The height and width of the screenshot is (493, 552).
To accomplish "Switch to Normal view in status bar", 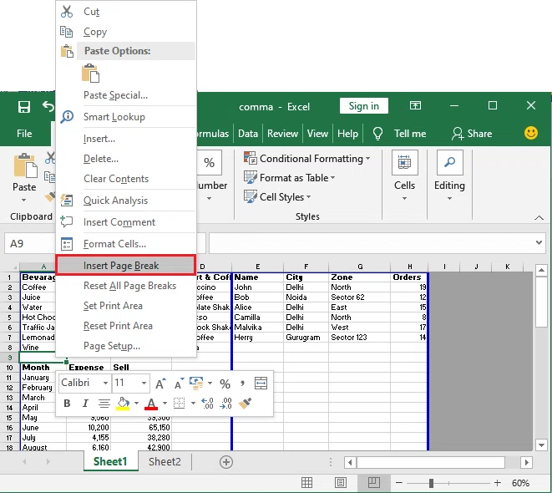I will pyautogui.click(x=306, y=483).
